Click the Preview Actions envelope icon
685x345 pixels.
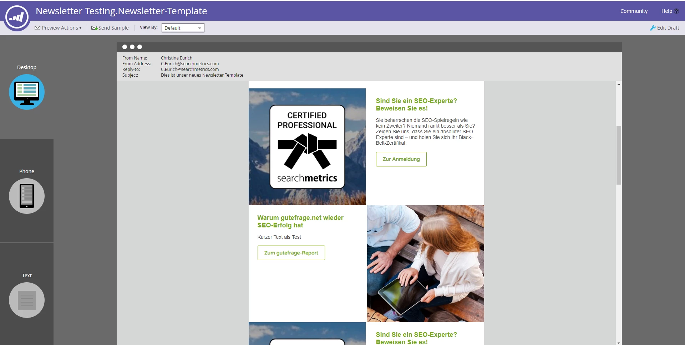click(37, 28)
